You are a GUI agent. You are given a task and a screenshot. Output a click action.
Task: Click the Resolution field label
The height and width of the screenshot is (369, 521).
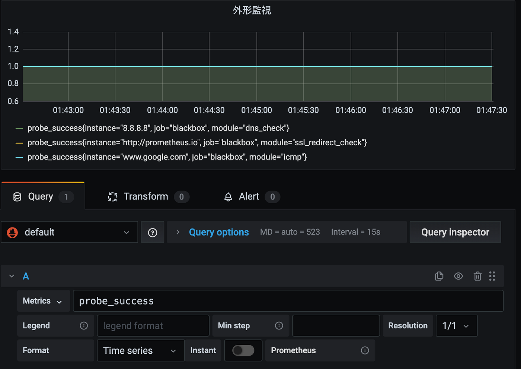point(408,326)
